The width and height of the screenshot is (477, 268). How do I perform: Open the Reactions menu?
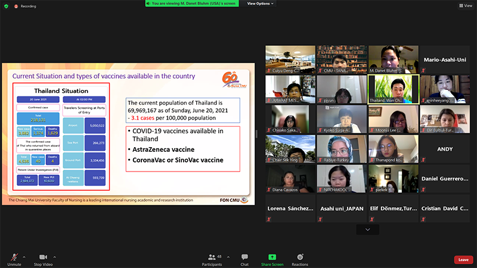coord(300,260)
